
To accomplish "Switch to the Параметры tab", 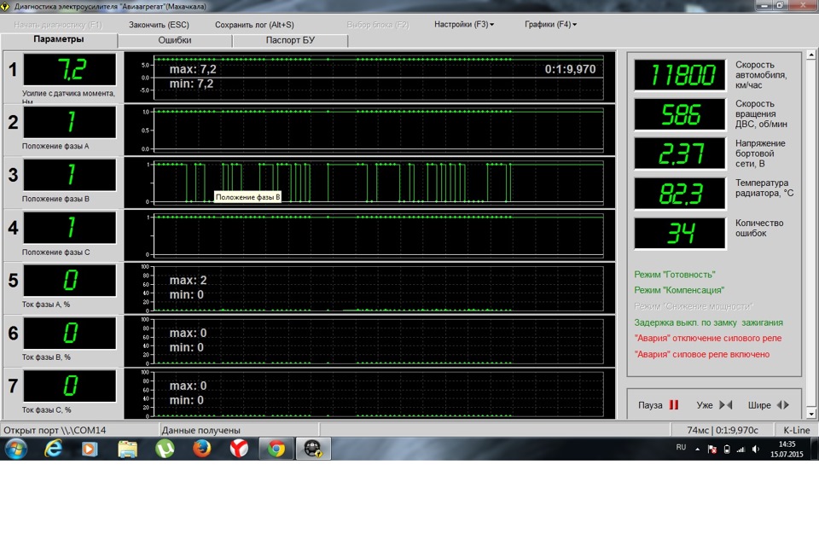I will coord(59,39).
